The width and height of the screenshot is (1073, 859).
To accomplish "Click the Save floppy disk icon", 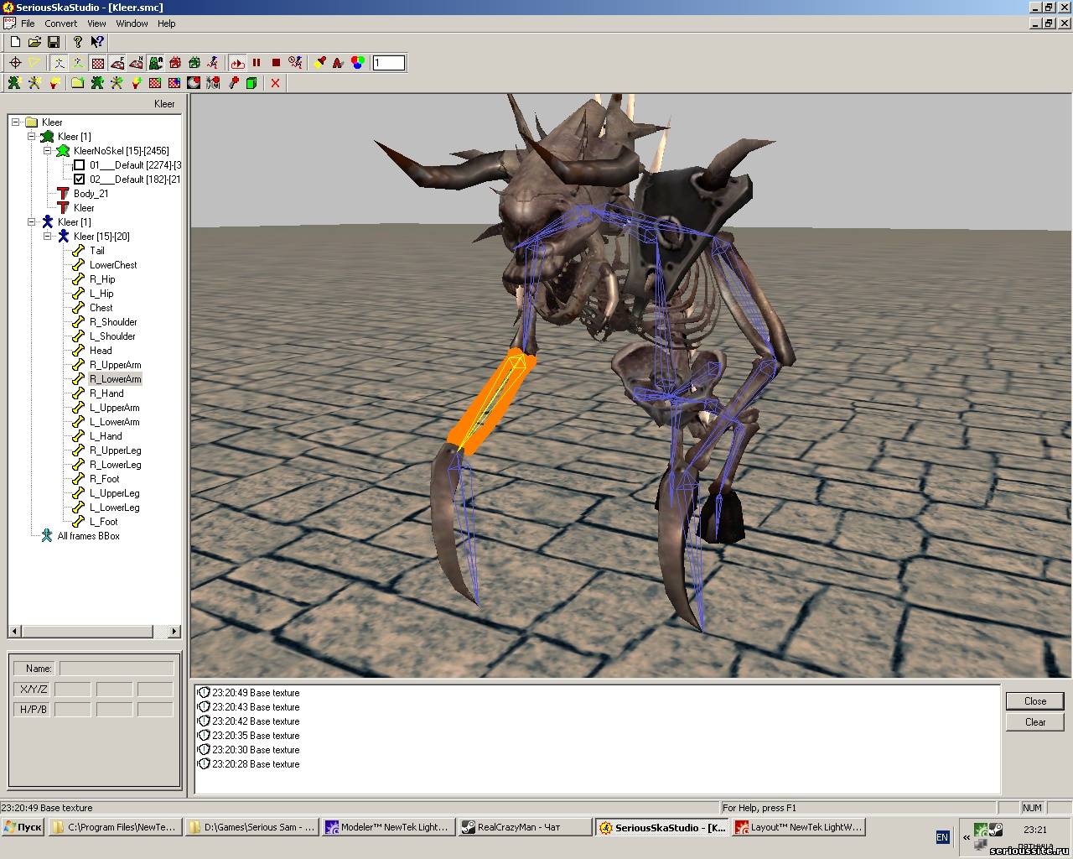I will coord(54,41).
